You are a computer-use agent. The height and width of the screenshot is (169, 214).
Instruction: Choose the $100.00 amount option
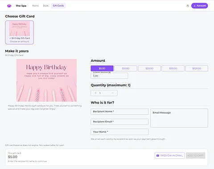(197, 68)
